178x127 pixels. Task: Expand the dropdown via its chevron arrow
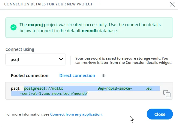click(x=61, y=59)
